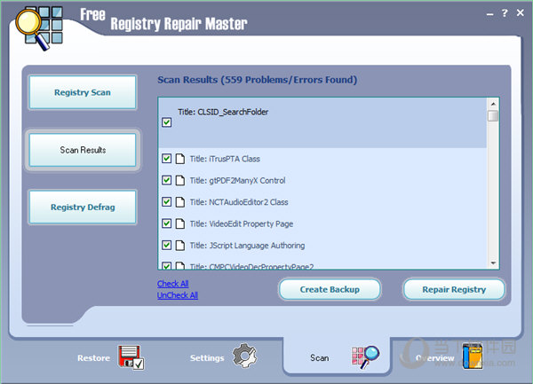Uncheck the JScript Language Authoring checkbox
Viewport: 533px width, 384px height.
(167, 245)
